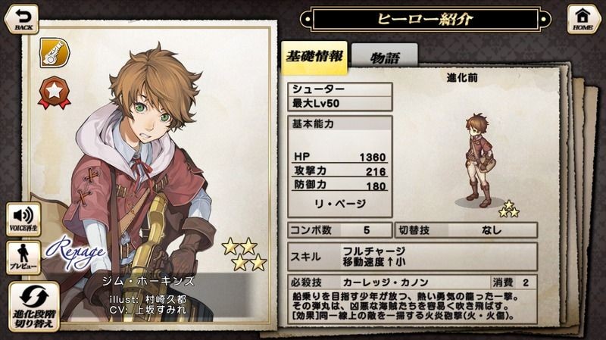Tap the cannon weapon type icon

(55, 52)
